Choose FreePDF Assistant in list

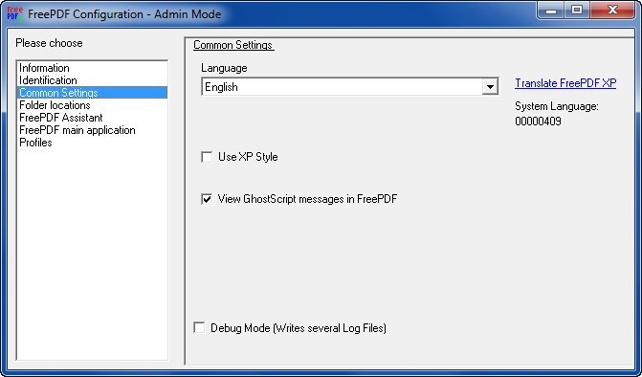pos(92,118)
